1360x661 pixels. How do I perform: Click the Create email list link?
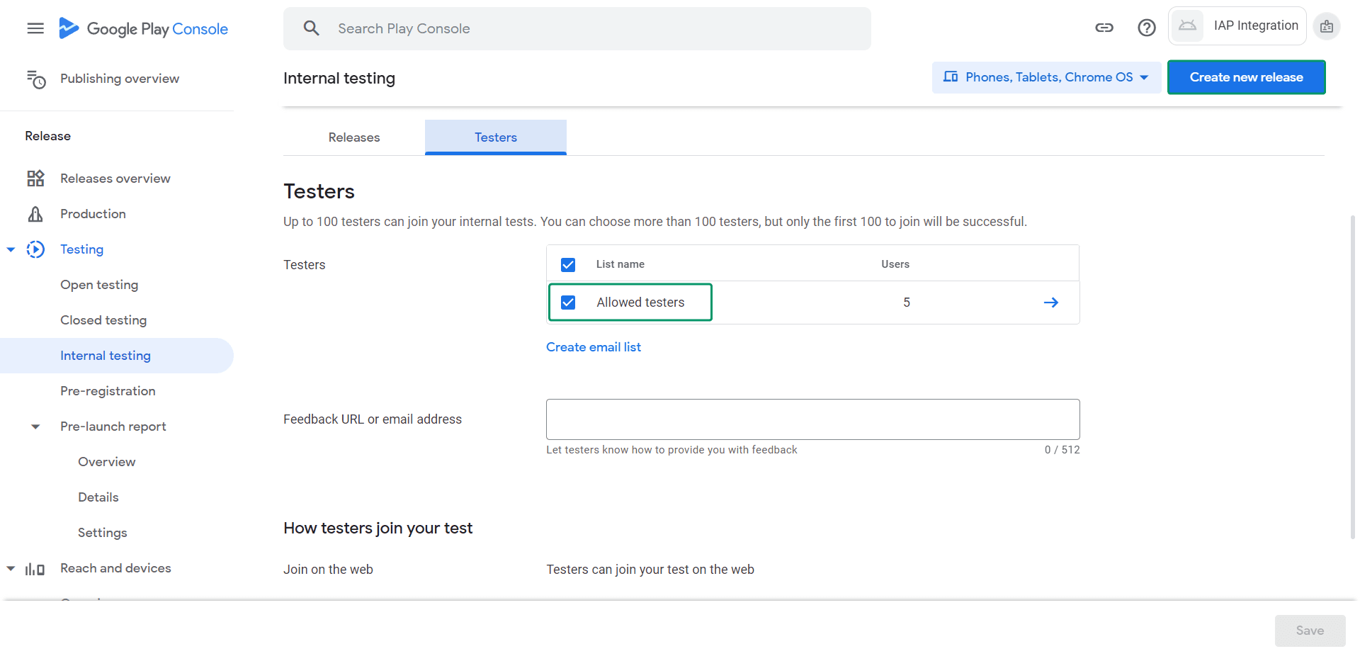[x=593, y=347]
